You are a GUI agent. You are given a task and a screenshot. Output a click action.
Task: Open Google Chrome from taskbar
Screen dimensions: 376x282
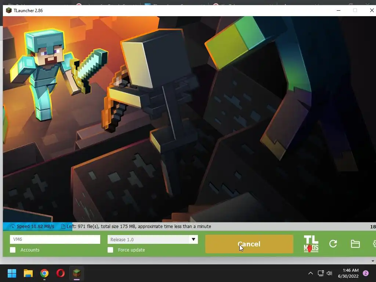(44, 273)
